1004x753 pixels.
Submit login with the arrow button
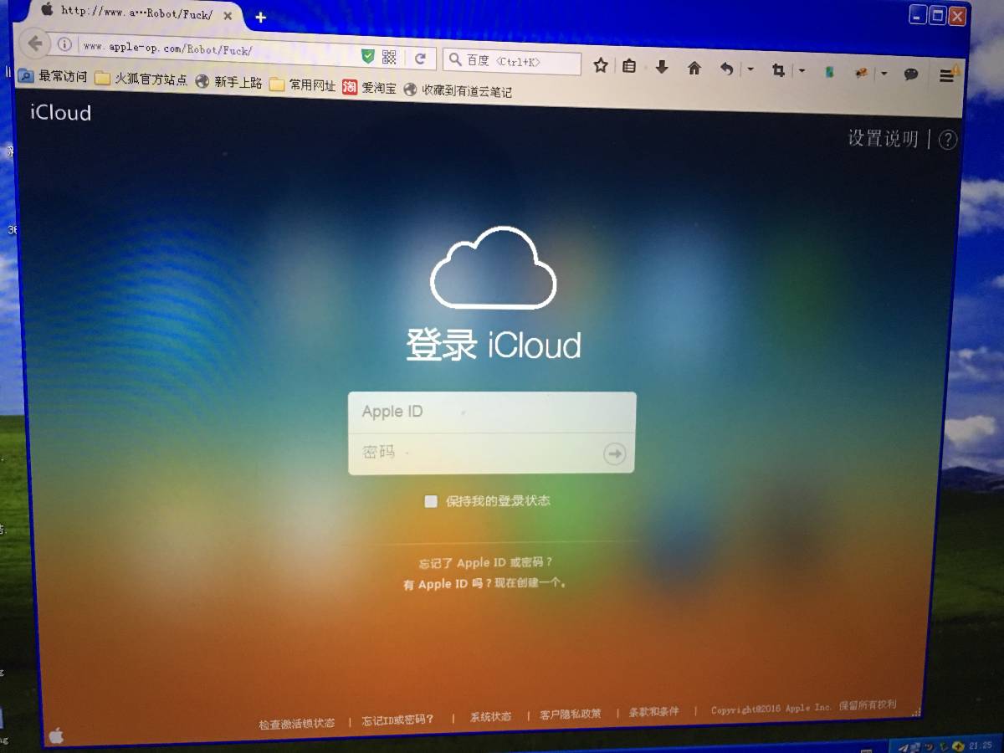[615, 453]
